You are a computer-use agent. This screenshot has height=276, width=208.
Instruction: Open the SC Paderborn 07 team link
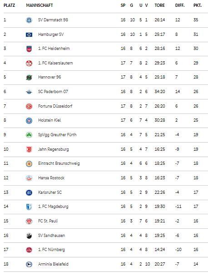click(x=53, y=92)
